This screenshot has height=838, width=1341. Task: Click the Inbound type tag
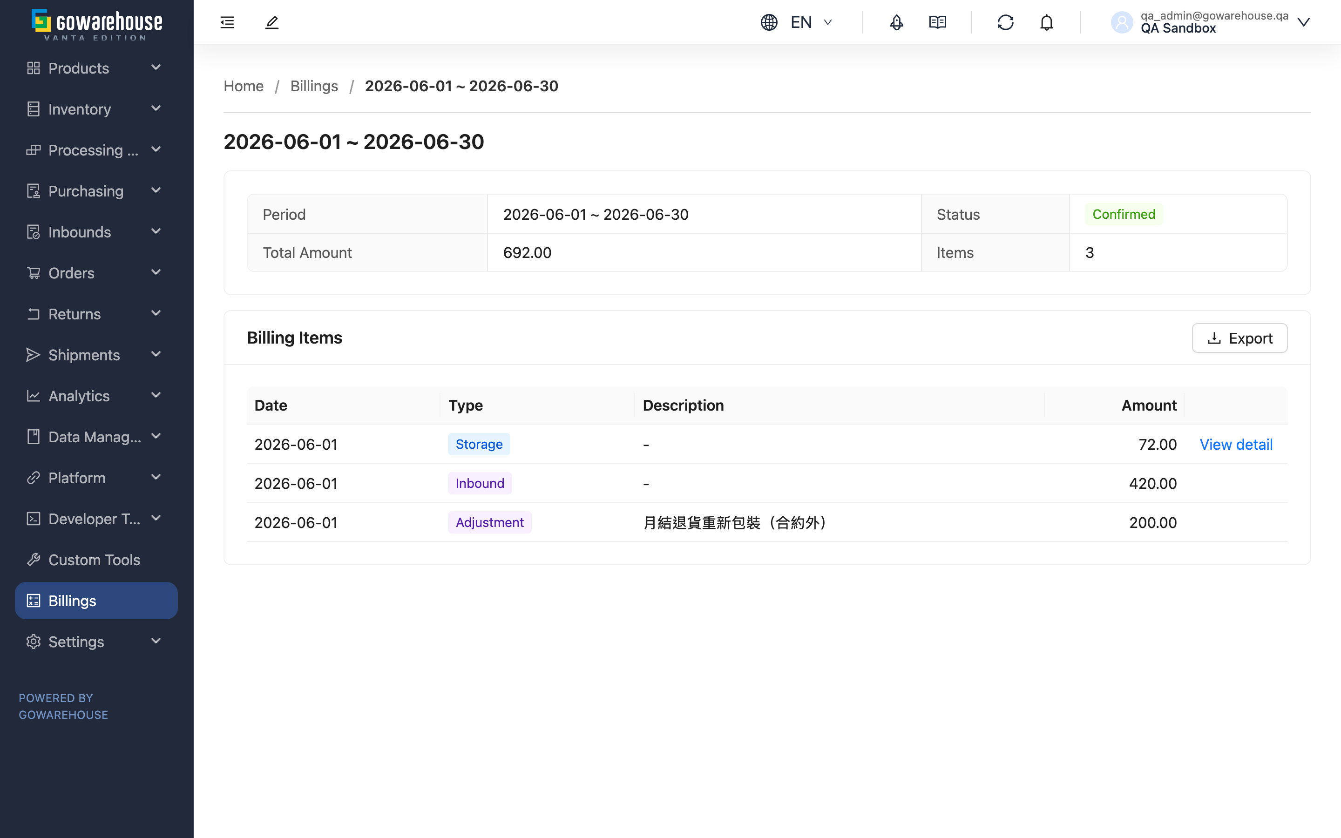pos(480,483)
